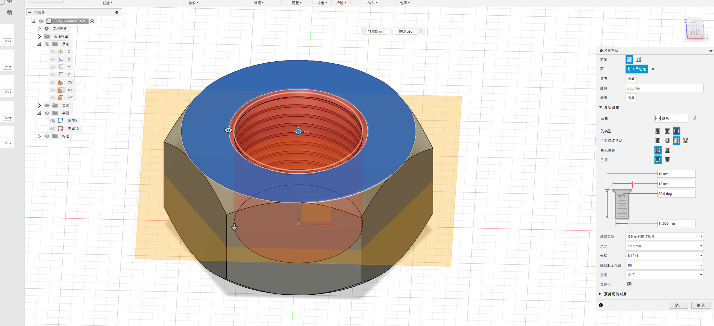Expand the 要剪切的对象 section
This screenshot has height=326, width=714.
click(x=600, y=294)
